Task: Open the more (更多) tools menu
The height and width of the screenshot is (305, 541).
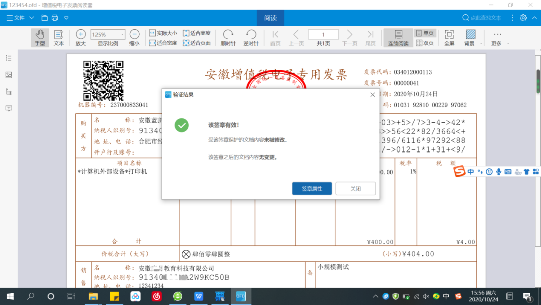Action: point(497,37)
